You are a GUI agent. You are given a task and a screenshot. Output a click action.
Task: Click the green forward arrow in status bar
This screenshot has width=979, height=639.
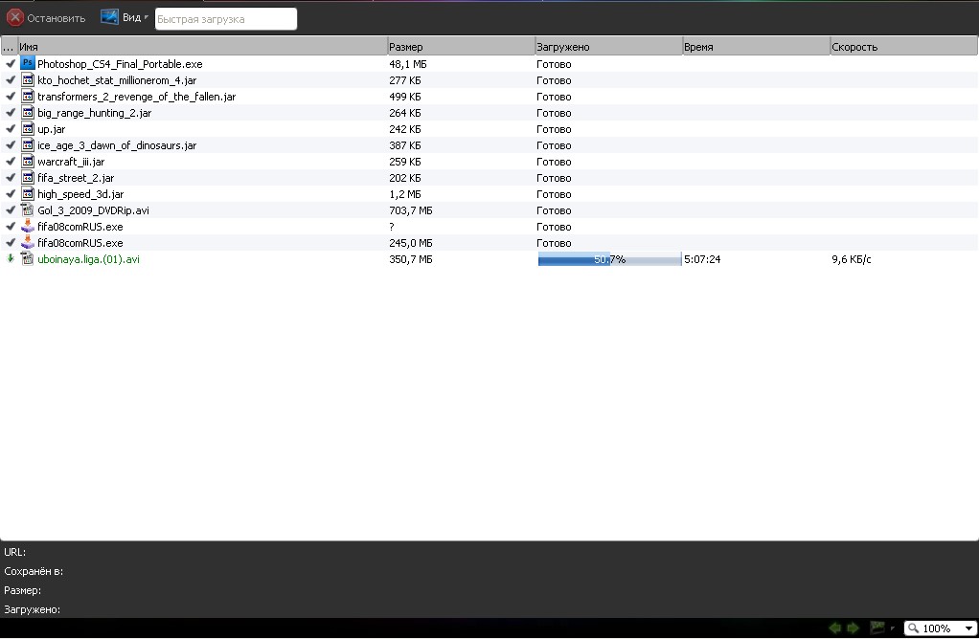point(853,628)
